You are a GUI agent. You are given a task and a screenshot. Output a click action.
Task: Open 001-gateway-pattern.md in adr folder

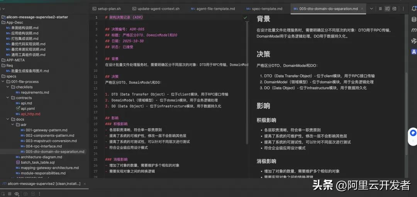pos(44,130)
